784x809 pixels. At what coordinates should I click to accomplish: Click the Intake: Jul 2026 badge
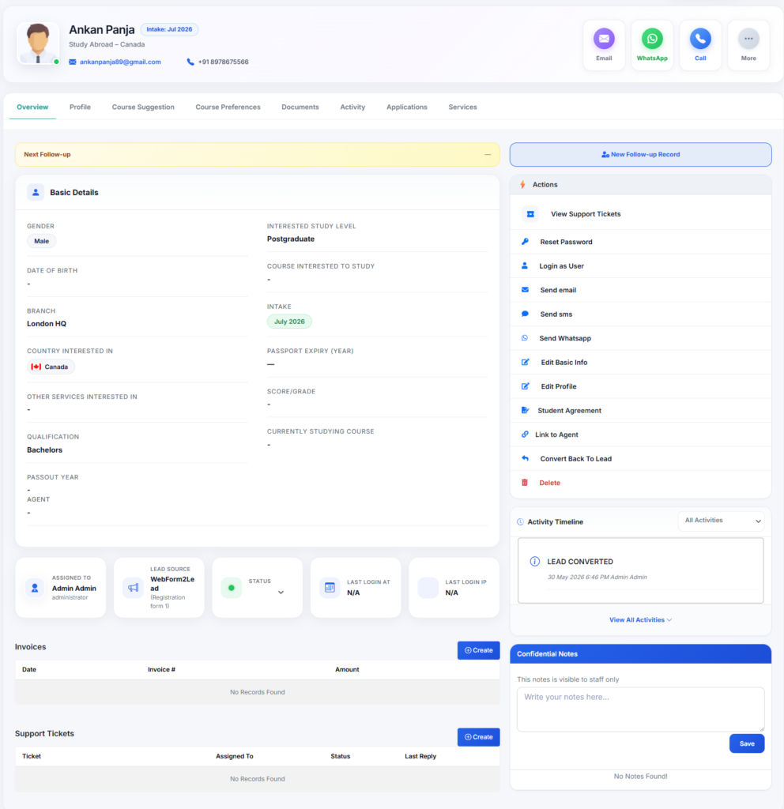click(x=169, y=29)
